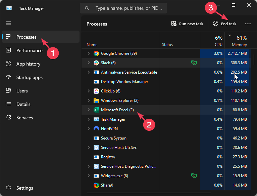Expand the Google Chrome process group

tap(89, 53)
